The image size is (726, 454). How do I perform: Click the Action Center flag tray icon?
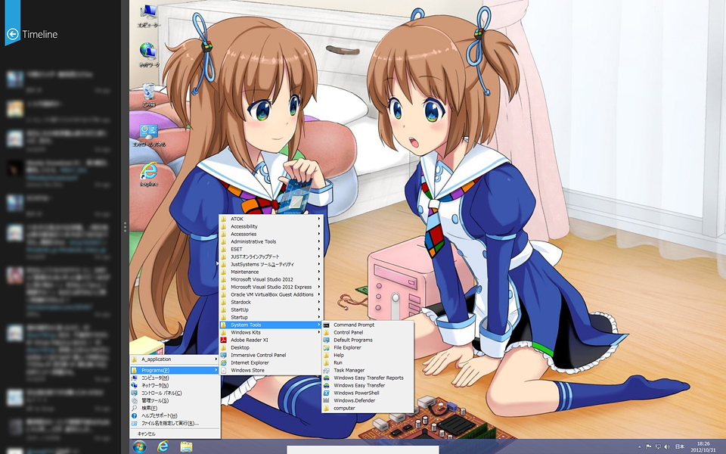pos(649,446)
